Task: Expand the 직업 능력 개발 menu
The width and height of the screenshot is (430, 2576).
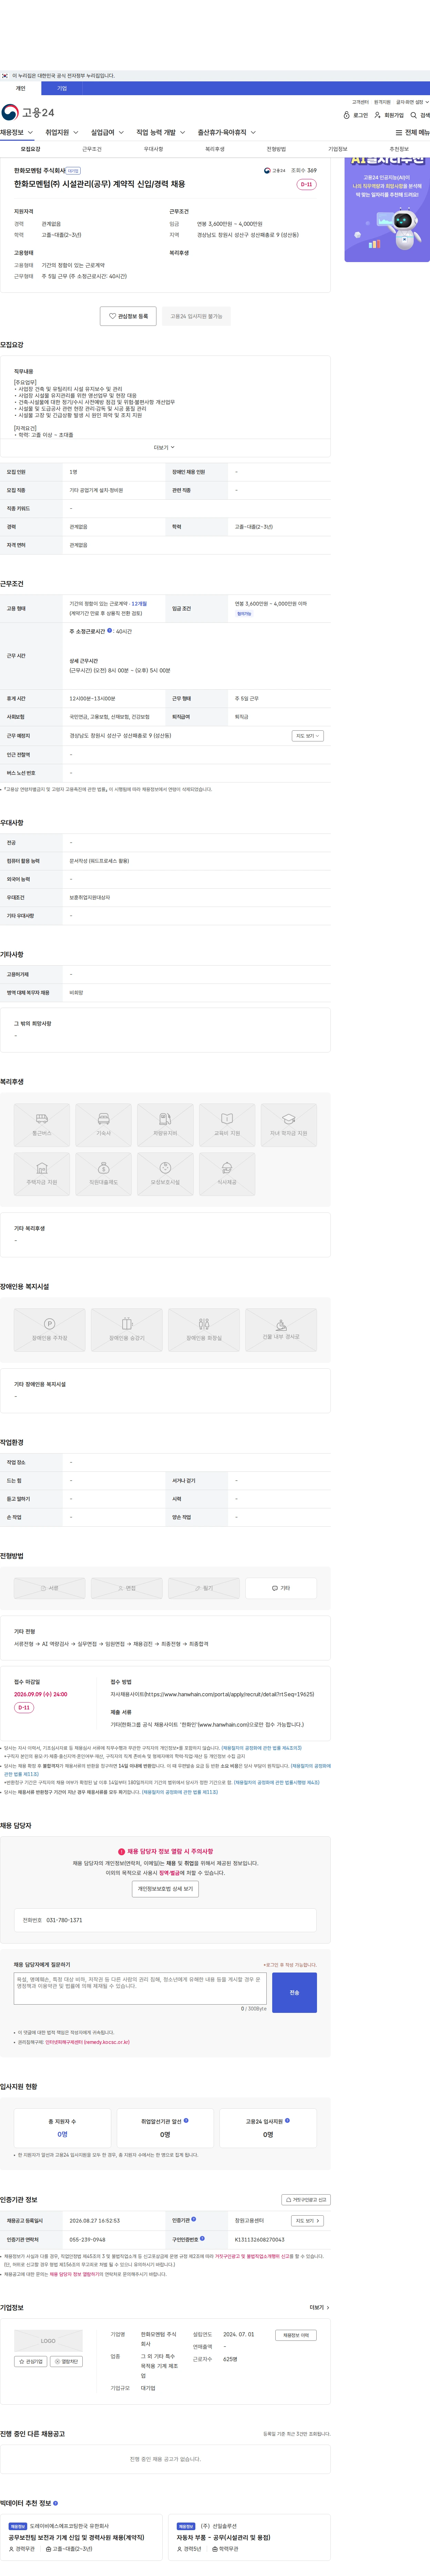Action: tap(161, 132)
